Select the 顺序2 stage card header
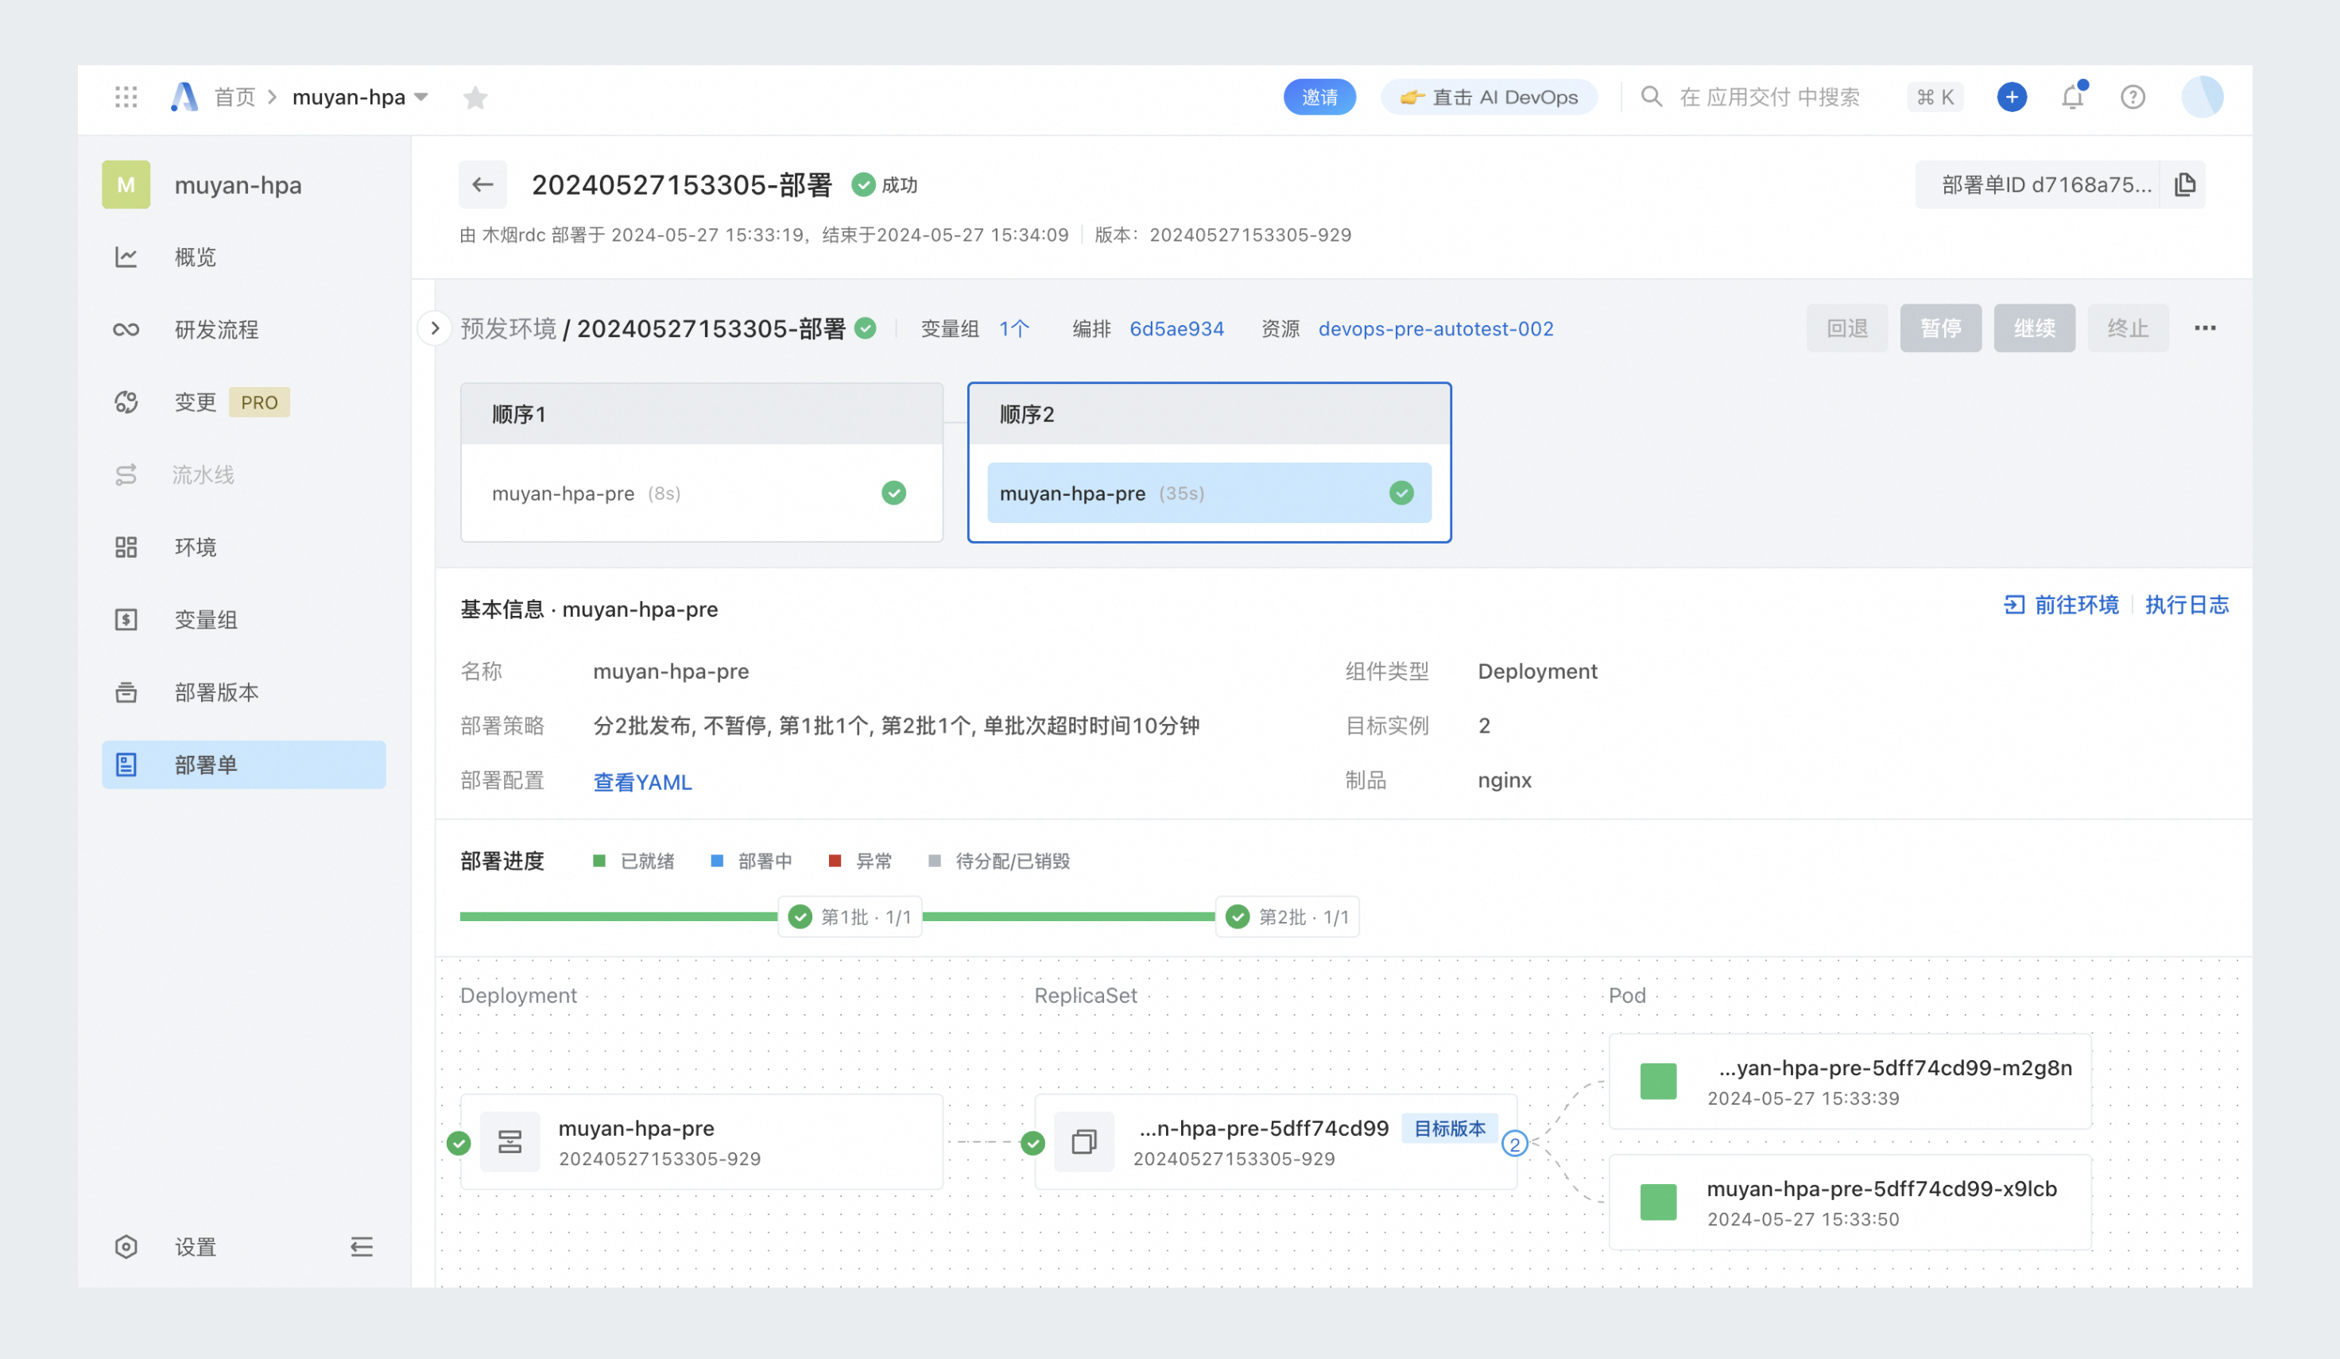 (1209, 414)
